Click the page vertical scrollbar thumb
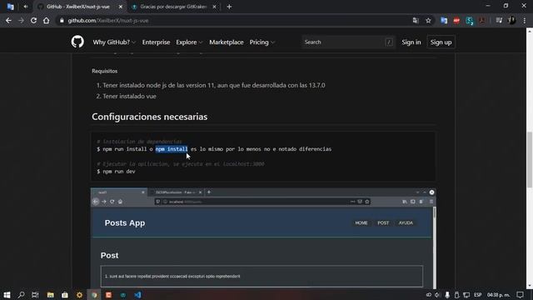 [x=530, y=159]
